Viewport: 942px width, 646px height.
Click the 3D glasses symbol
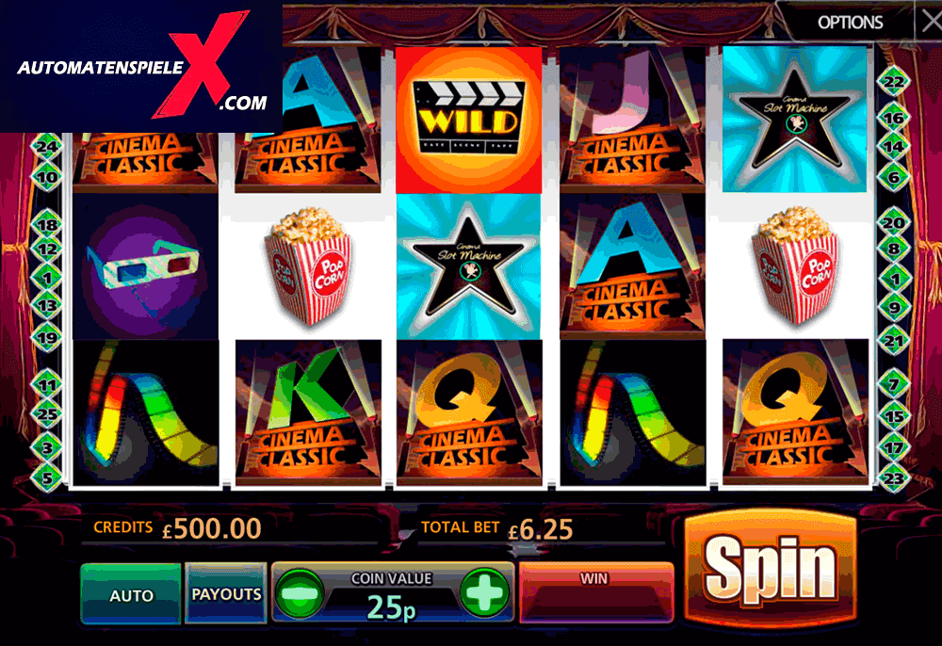pyautogui.click(x=145, y=266)
